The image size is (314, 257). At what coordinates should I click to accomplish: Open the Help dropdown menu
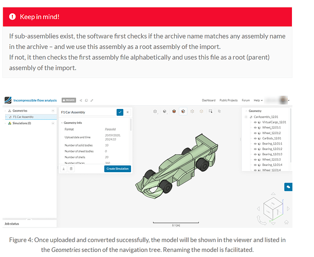(x=258, y=100)
